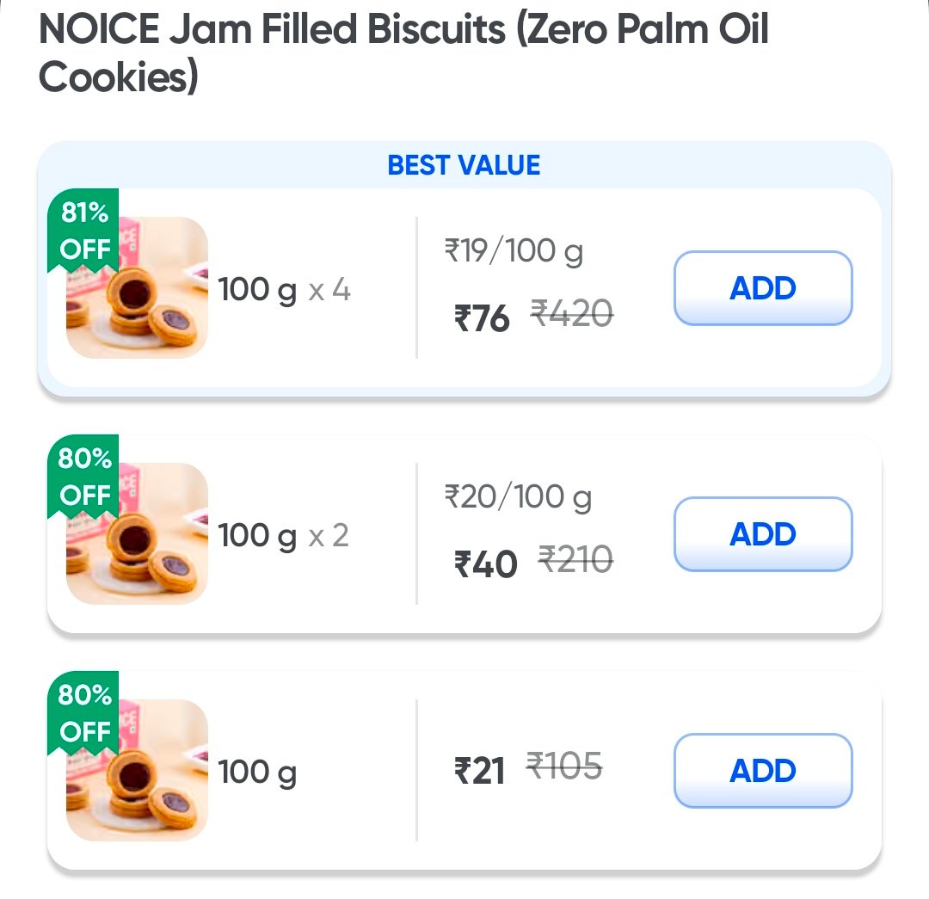Tap the NOICE Jam Filled Biscuits title

point(403,53)
